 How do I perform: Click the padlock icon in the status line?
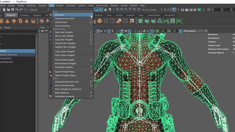click(105, 10)
